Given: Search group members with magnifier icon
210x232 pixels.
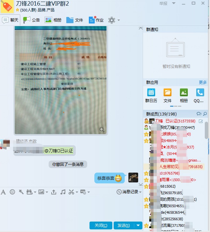Looking at the screenshot, I should click(x=205, y=114).
